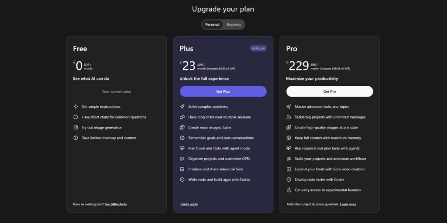Click the agent icon beside Run research and plan tasks
Screen dimensions: 447x223
[289, 149]
